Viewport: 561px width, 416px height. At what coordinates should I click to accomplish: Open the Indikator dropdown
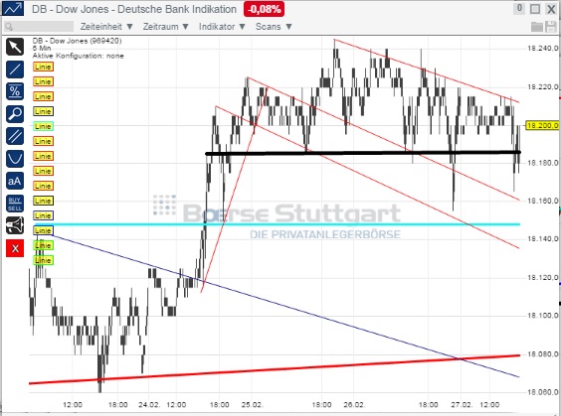point(222,27)
